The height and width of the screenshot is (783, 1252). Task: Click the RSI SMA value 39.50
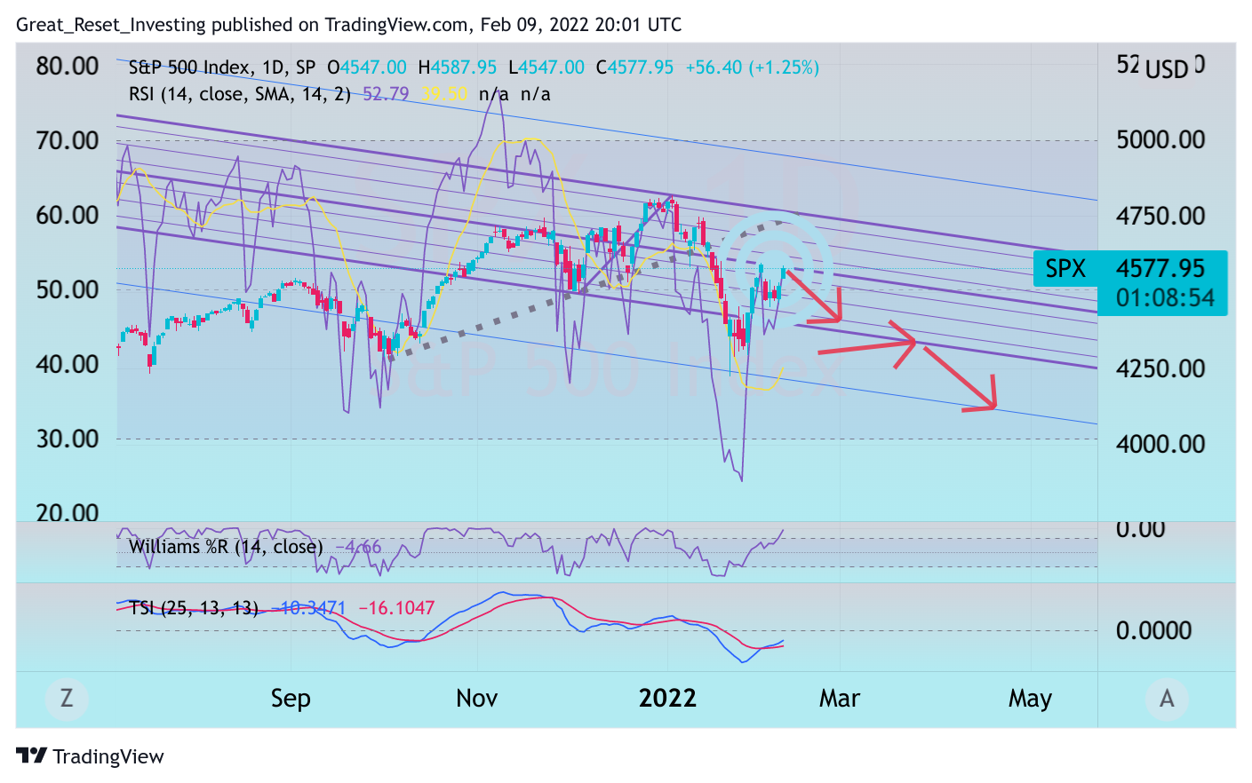pos(444,94)
